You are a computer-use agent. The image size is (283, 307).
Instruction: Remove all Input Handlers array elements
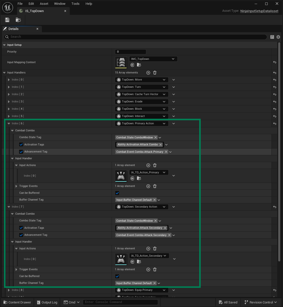155,73
